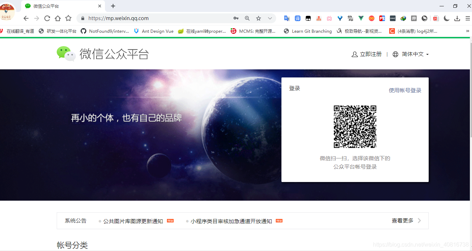Image resolution: width=472 pixels, height=251 pixels.
Task: Show more bookmarks overflow chevron
Action: tap(467, 31)
